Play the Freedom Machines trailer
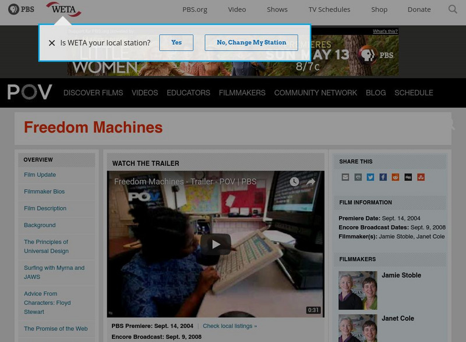 point(216,244)
